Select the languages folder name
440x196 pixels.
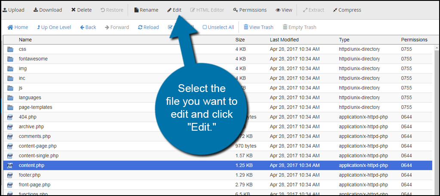tap(30, 98)
